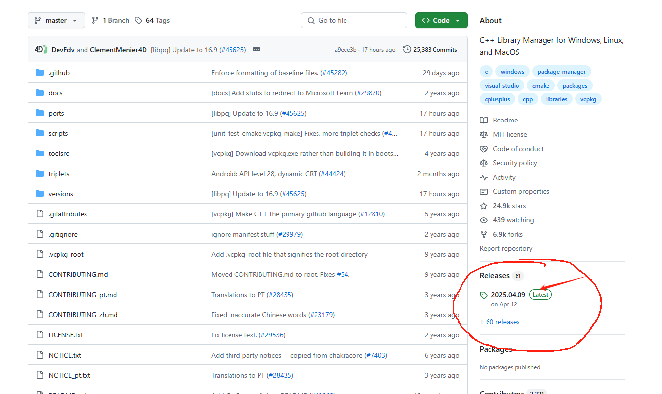The width and height of the screenshot is (662, 394).
Task: Select the cplusplus topic tag
Action: coord(497,99)
